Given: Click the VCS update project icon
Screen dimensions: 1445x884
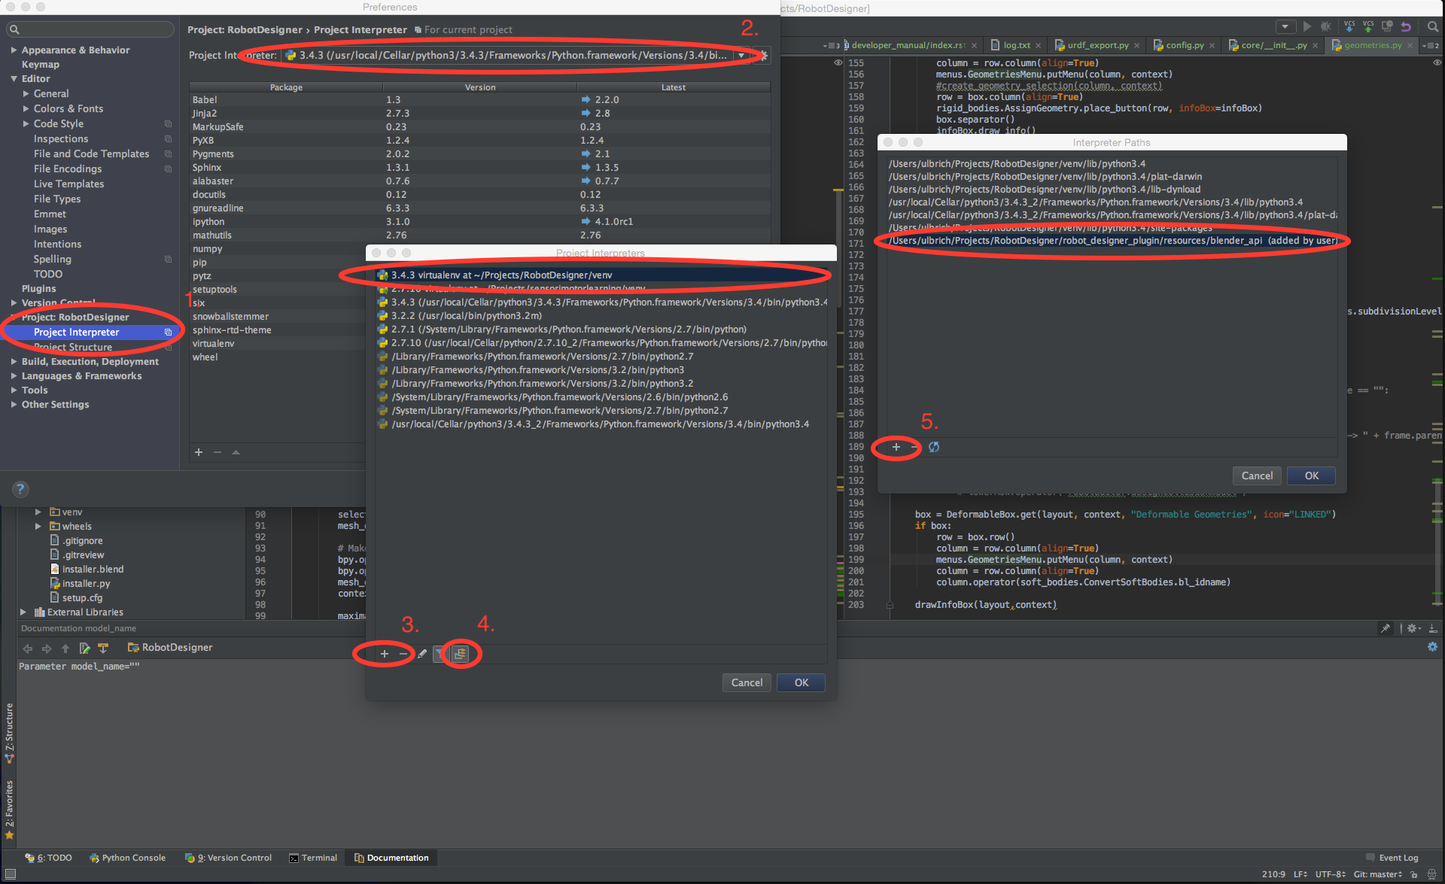Looking at the screenshot, I should [x=1349, y=26].
